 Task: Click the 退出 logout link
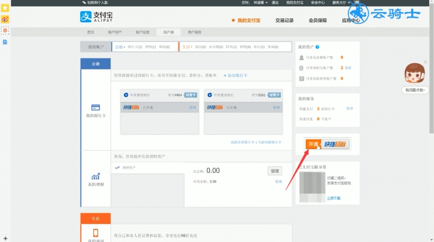coord(275,3)
